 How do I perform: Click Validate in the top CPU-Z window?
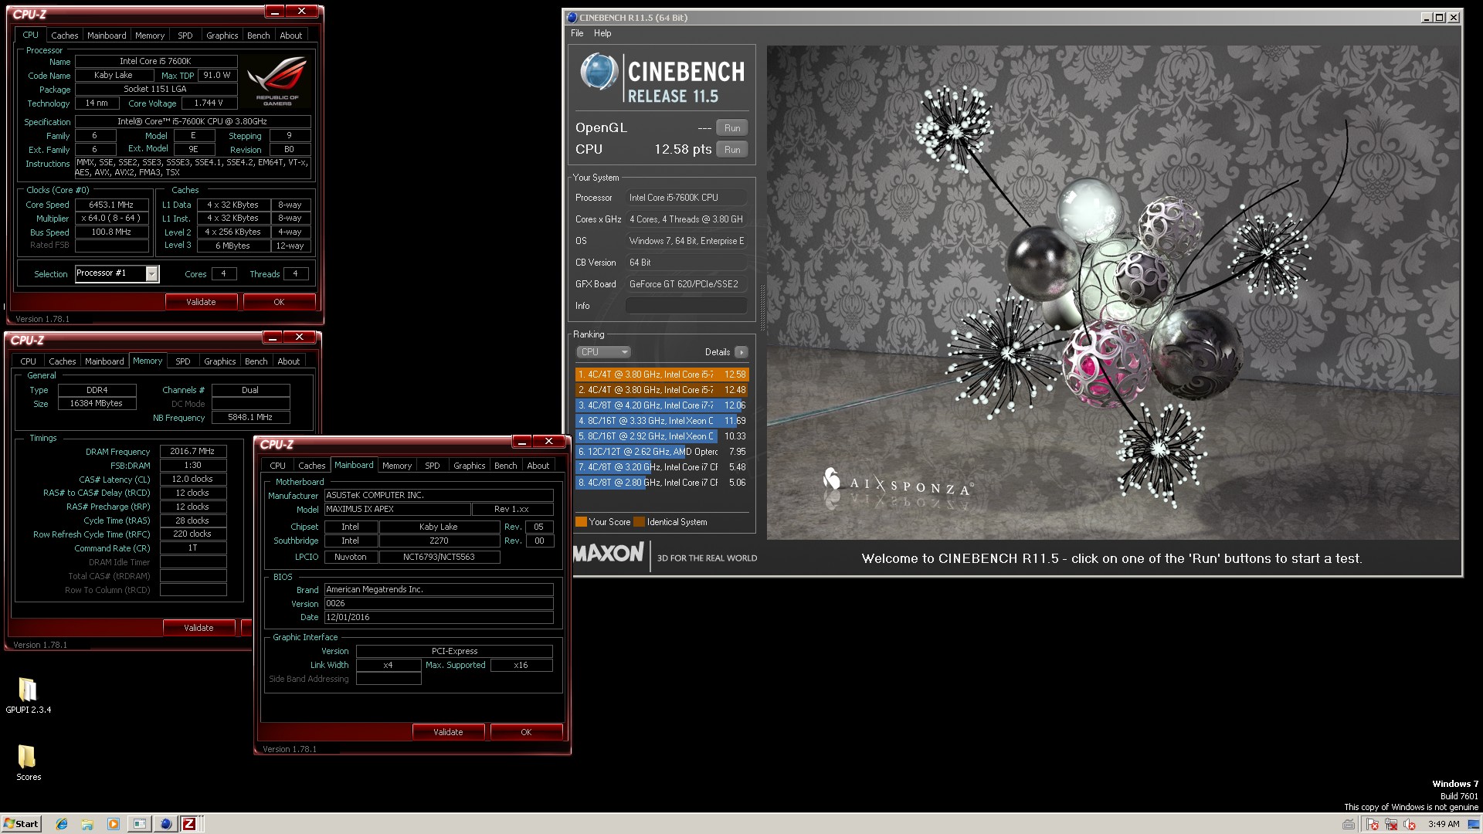(x=201, y=302)
